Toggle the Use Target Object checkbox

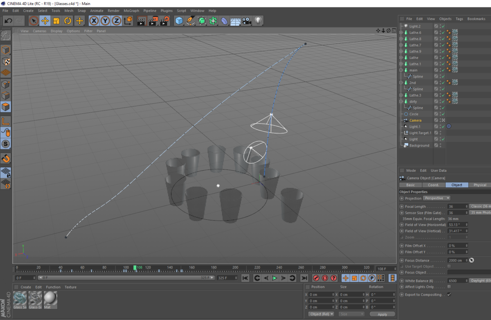(449, 266)
